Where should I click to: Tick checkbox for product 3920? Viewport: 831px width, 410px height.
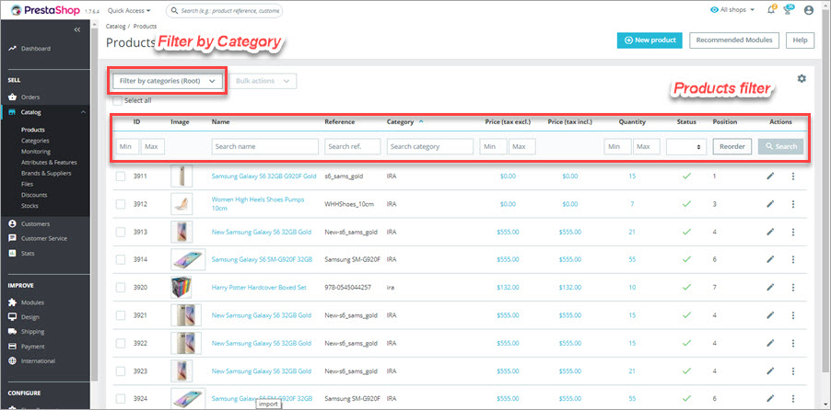pos(121,287)
